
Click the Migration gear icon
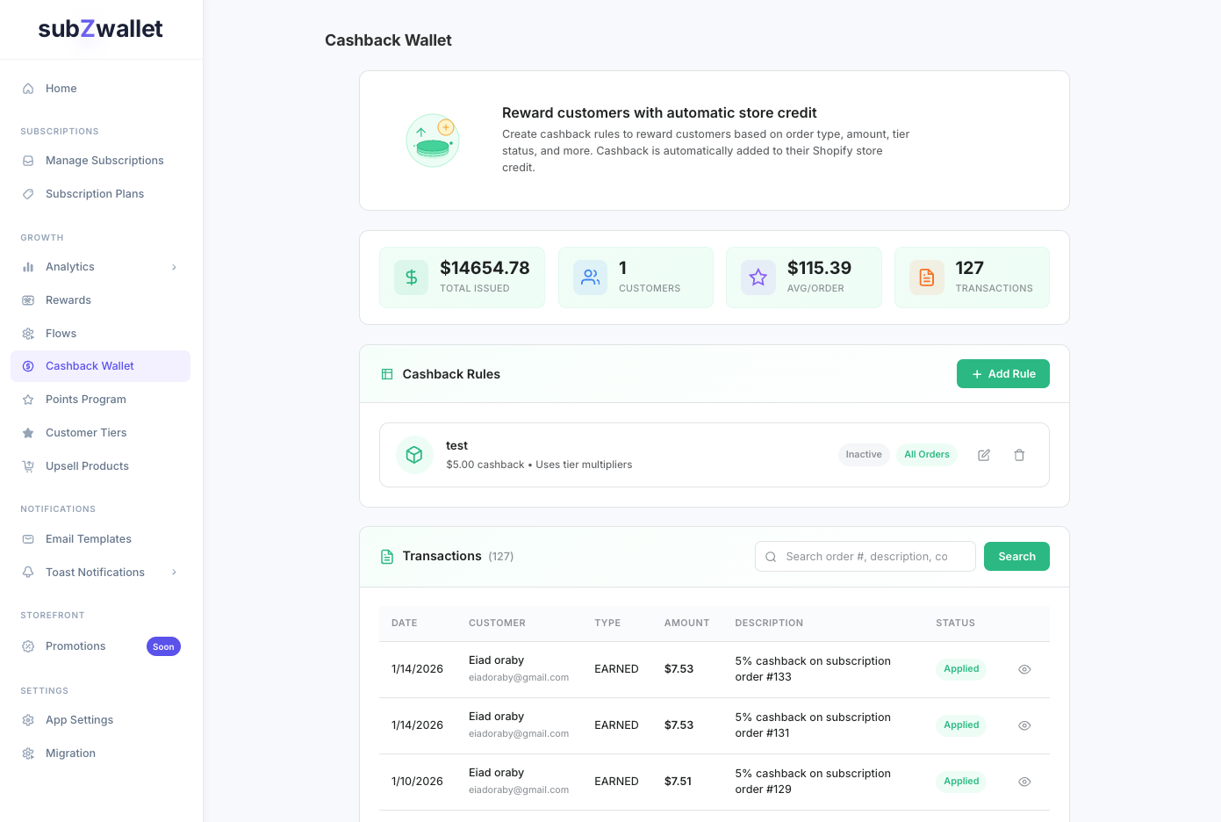[x=28, y=753]
